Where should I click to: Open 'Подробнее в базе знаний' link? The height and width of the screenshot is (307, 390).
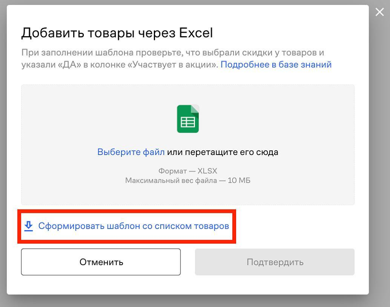pos(276,65)
